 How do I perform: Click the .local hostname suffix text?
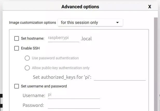point(86,39)
